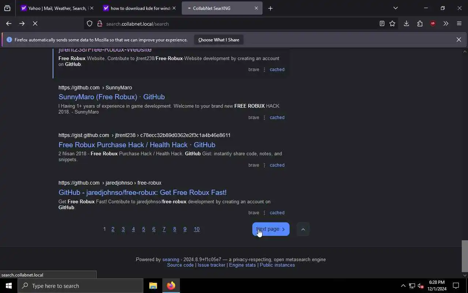The width and height of the screenshot is (468, 293).
Task: Open Firefox View icon in tab bar
Action: coord(7,8)
